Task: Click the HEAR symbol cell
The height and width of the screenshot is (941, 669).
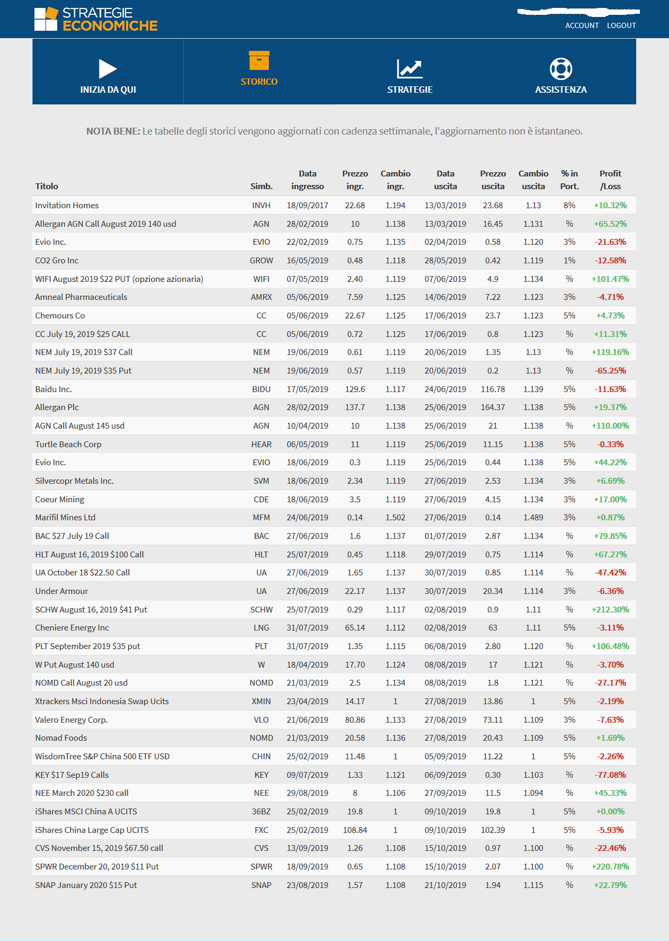Action: pos(262,444)
